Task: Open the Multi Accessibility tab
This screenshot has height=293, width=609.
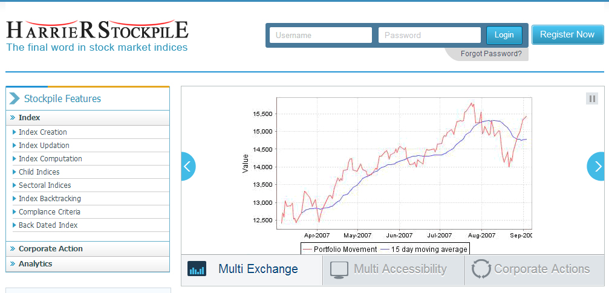Action: coord(394,270)
